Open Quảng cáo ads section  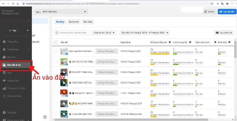(13, 80)
